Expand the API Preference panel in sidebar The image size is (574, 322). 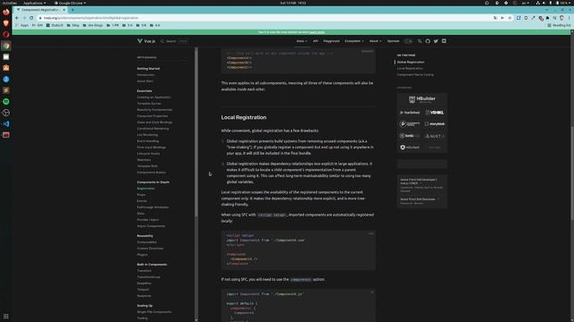(x=161, y=57)
